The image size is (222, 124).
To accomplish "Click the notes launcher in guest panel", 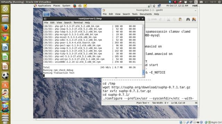I will pyautogui.click(x=85, y=6).
